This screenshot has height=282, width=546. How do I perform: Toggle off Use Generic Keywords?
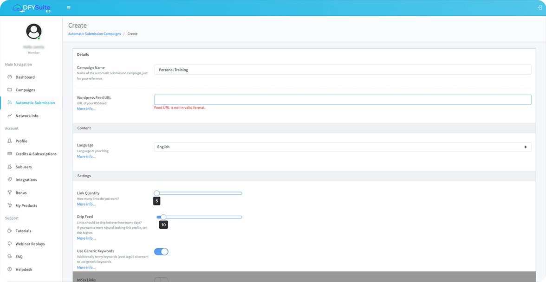click(161, 251)
